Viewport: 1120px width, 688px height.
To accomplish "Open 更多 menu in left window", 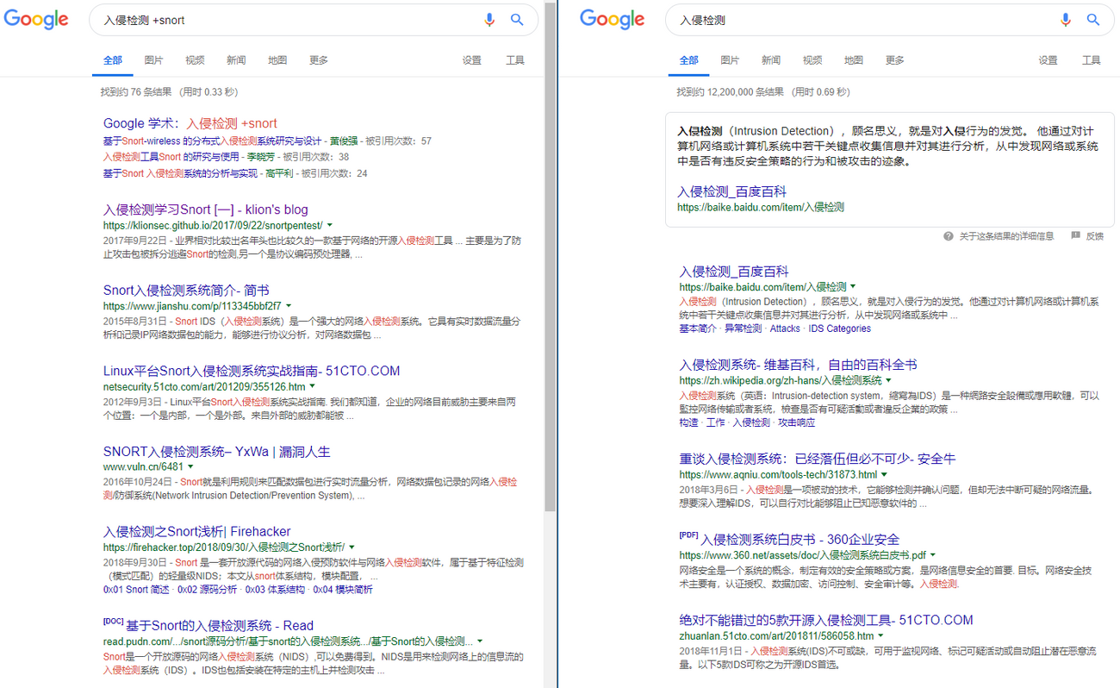I will point(319,60).
